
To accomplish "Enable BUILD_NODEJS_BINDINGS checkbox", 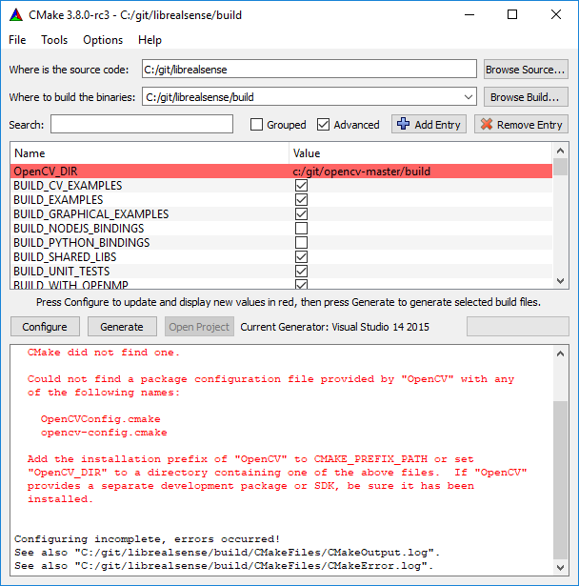I will click(301, 229).
